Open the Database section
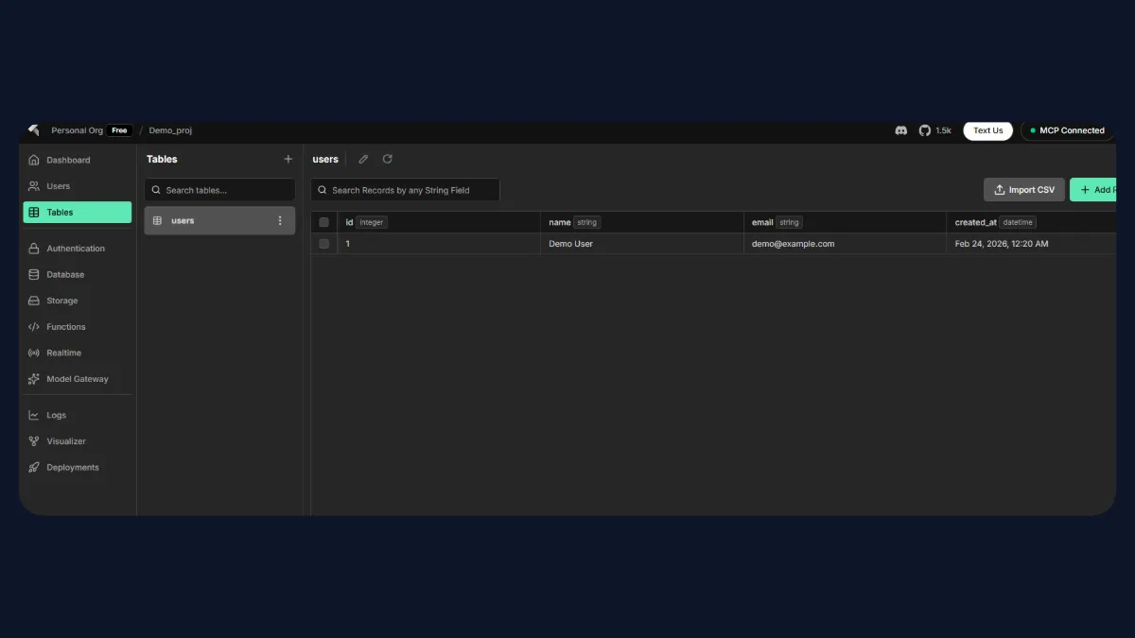The image size is (1135, 638). [64, 274]
